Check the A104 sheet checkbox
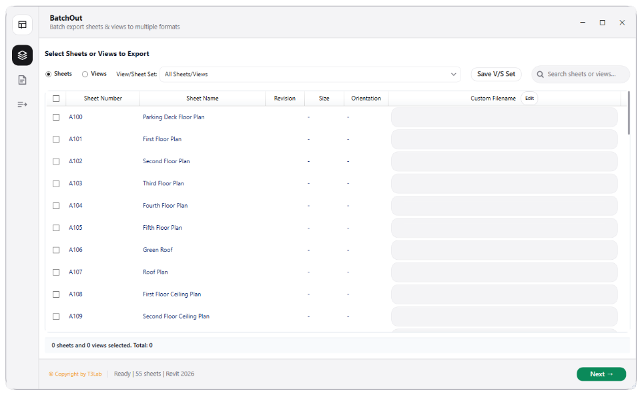 coord(56,206)
